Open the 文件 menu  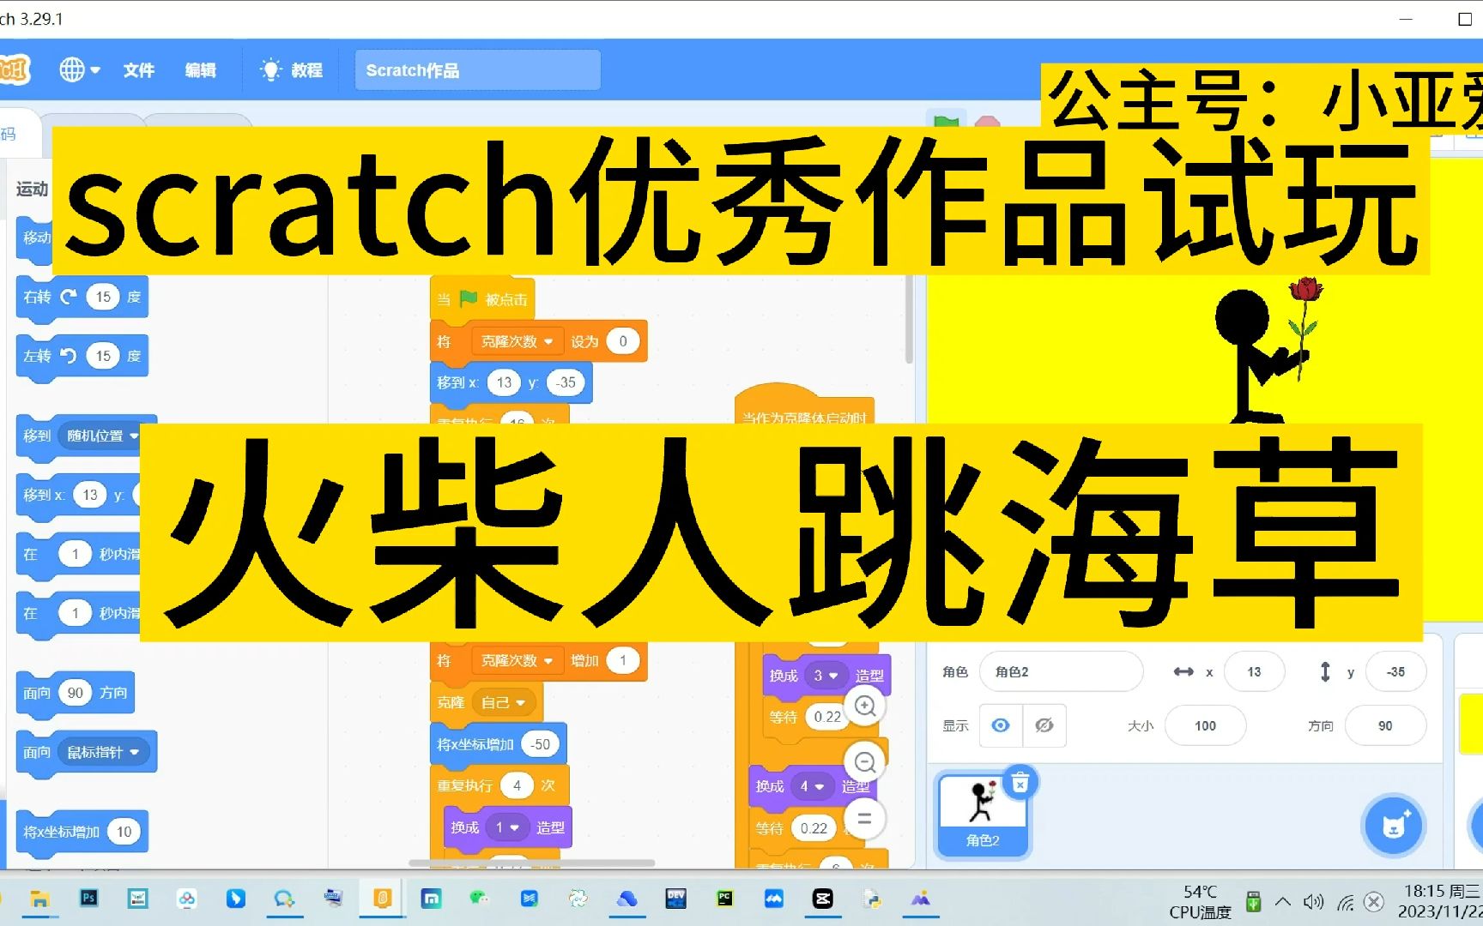[x=138, y=69]
